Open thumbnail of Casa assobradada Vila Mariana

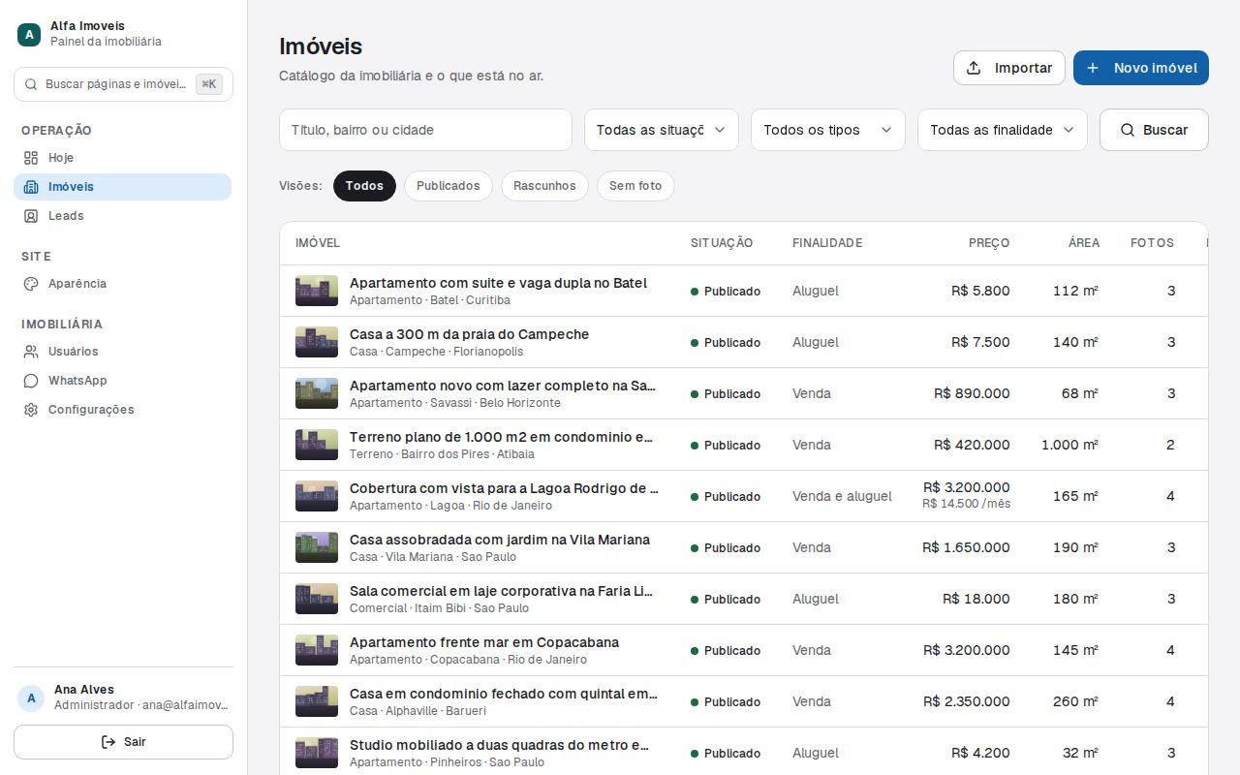317,547
